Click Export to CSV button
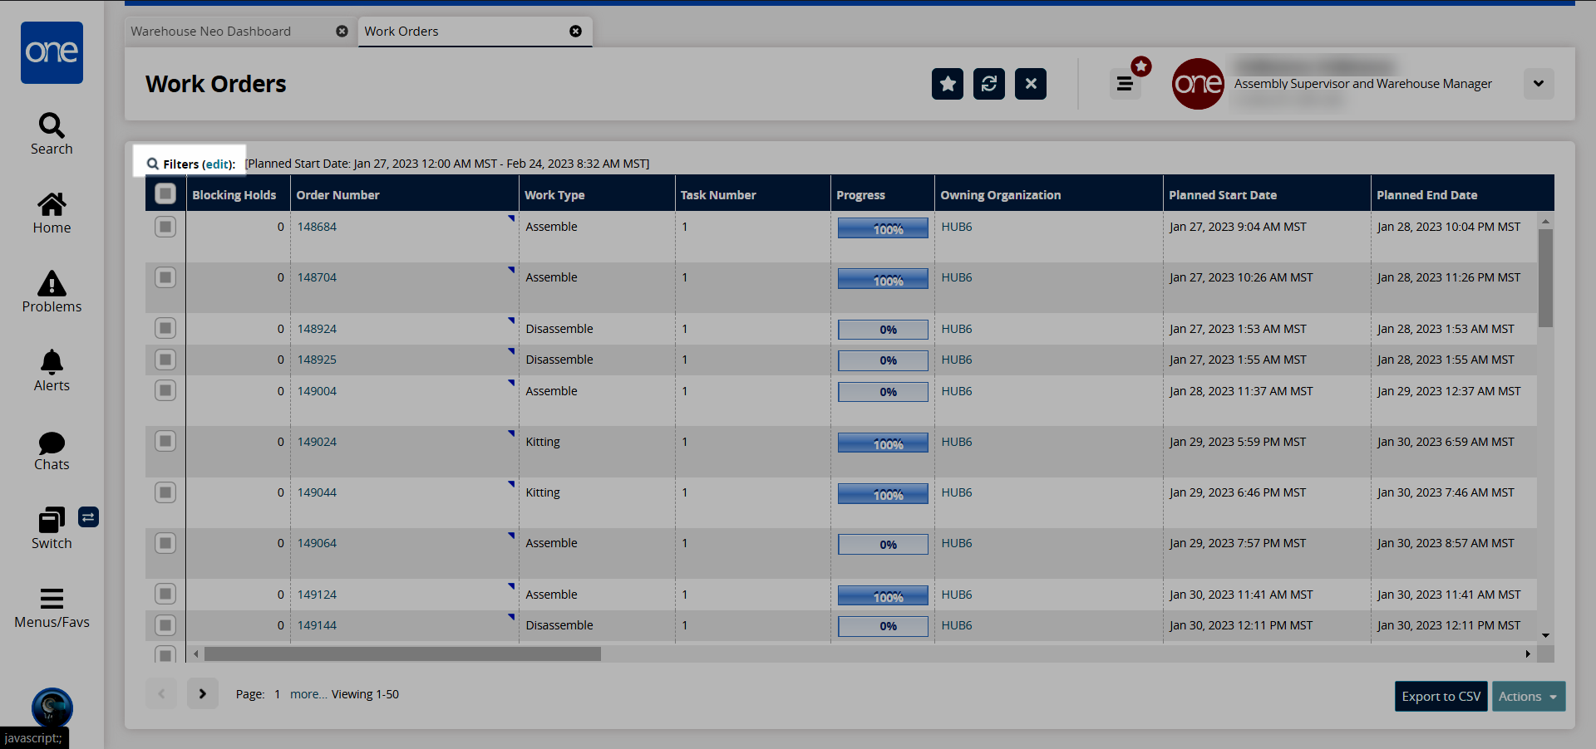Viewport: 1596px width, 749px height. coord(1441,697)
